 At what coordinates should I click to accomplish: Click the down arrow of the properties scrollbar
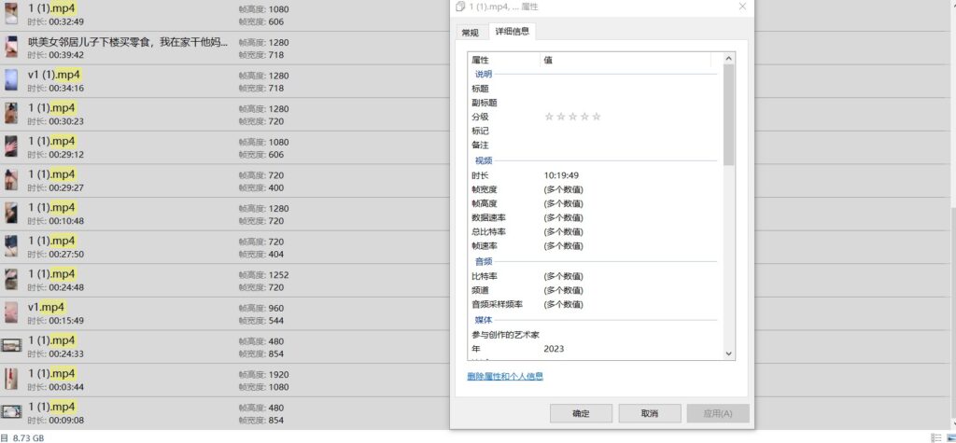click(x=729, y=353)
